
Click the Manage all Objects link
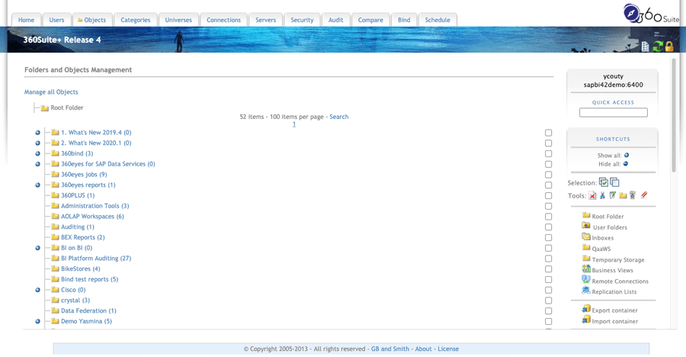51,92
